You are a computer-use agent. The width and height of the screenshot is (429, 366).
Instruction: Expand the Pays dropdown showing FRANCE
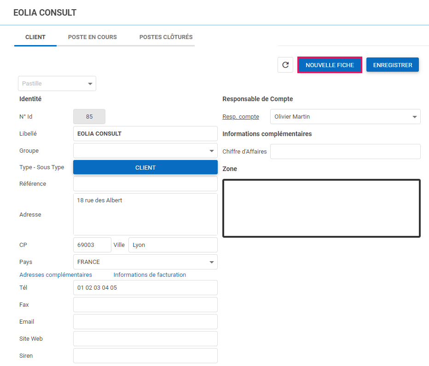tap(212, 262)
